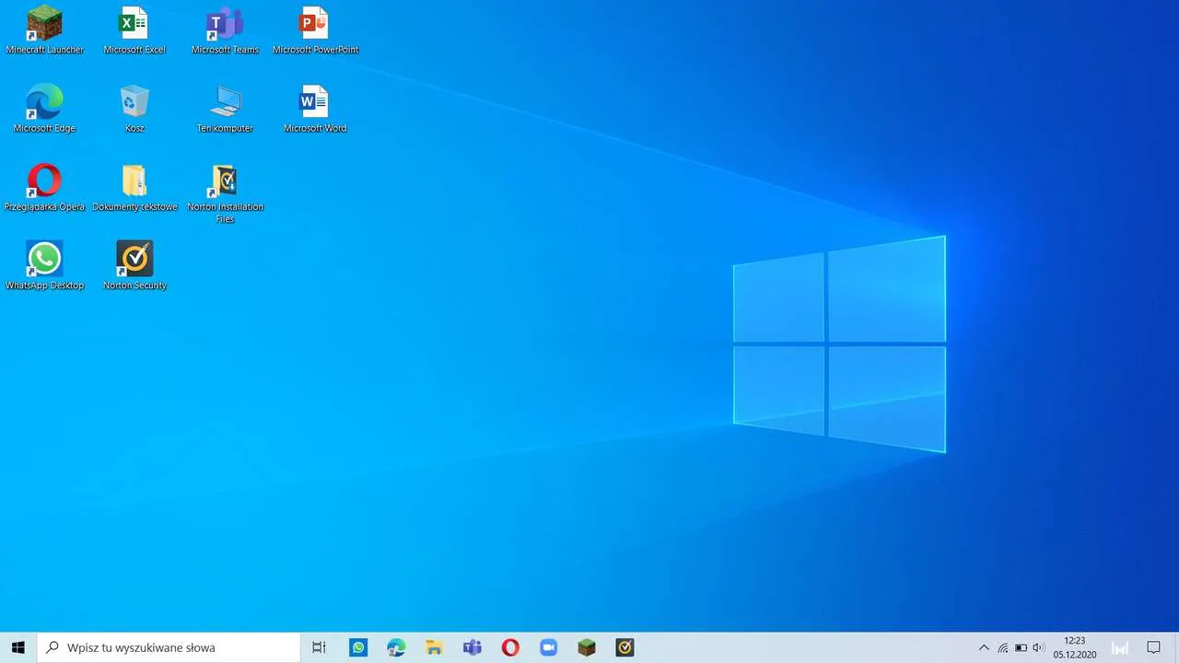Image resolution: width=1179 pixels, height=663 pixels.
Task: Select the Kosz recycle bin icon
Action: point(134,109)
